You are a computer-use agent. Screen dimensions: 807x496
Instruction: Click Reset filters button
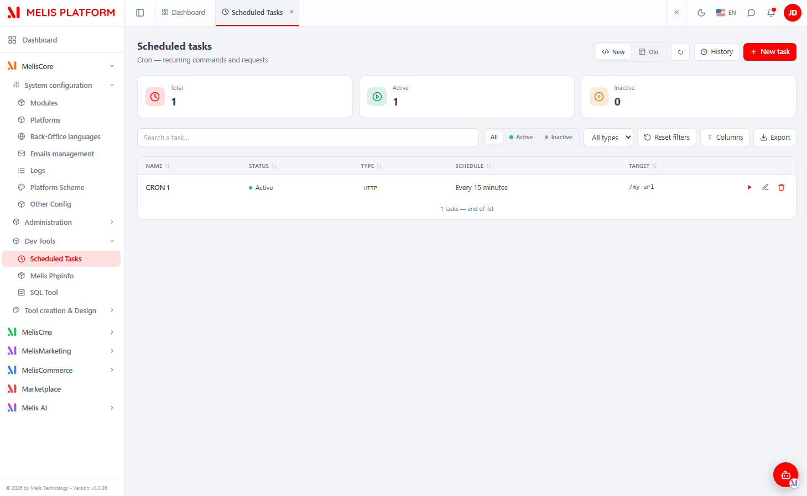pyautogui.click(x=667, y=138)
